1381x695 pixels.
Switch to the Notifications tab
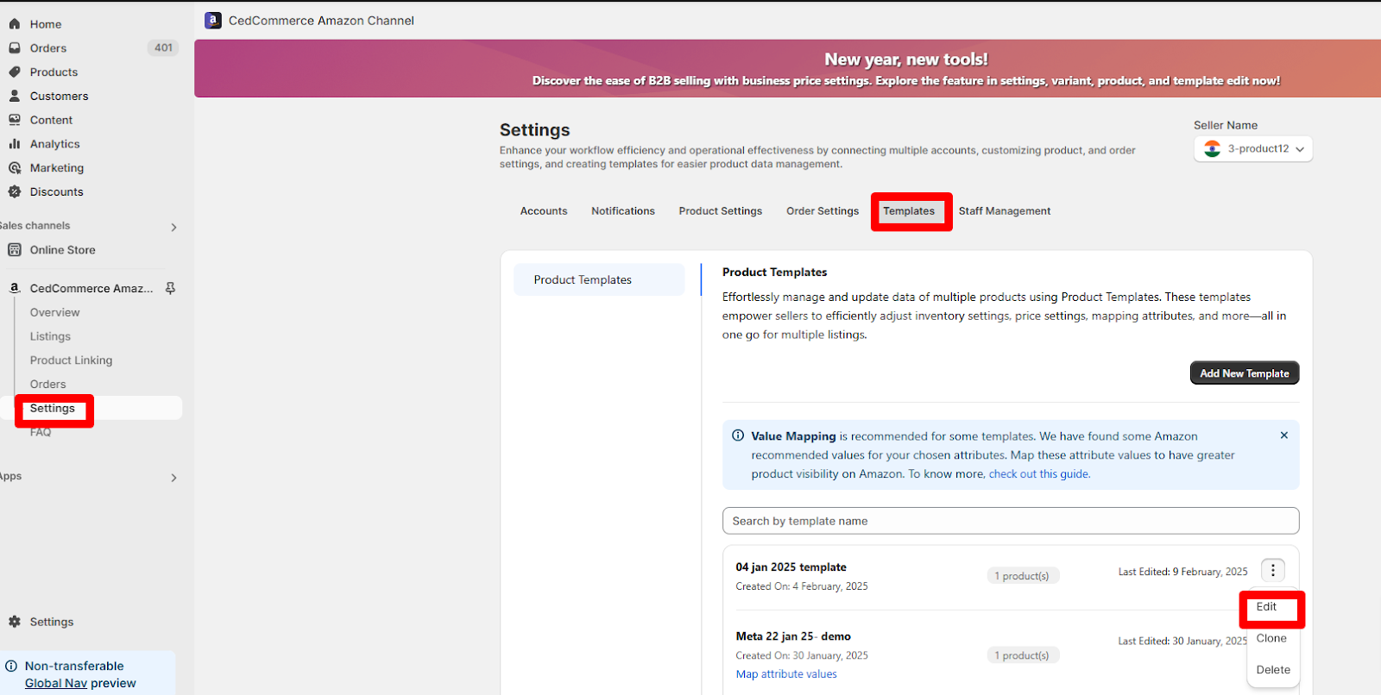pos(623,211)
